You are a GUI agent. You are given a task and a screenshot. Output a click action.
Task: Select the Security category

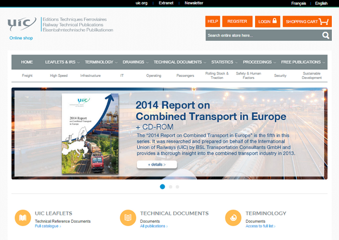280,76
